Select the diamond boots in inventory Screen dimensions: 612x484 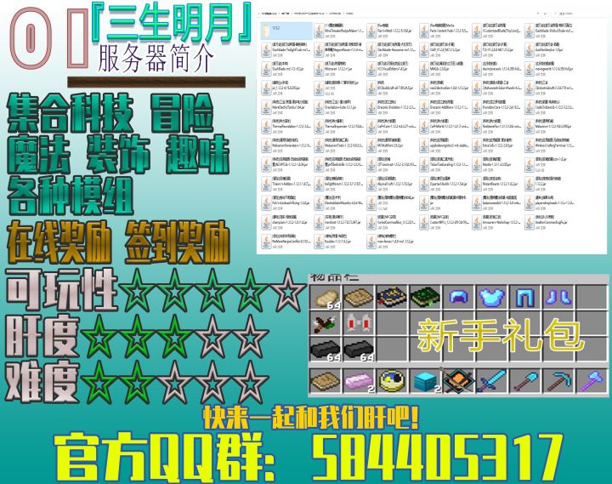pos(558,297)
